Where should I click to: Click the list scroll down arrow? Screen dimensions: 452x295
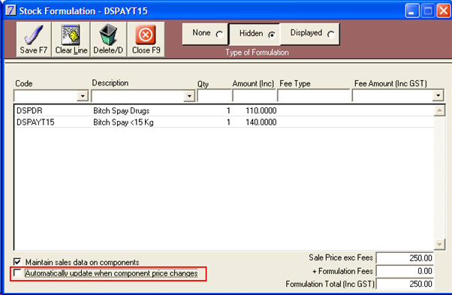click(439, 245)
